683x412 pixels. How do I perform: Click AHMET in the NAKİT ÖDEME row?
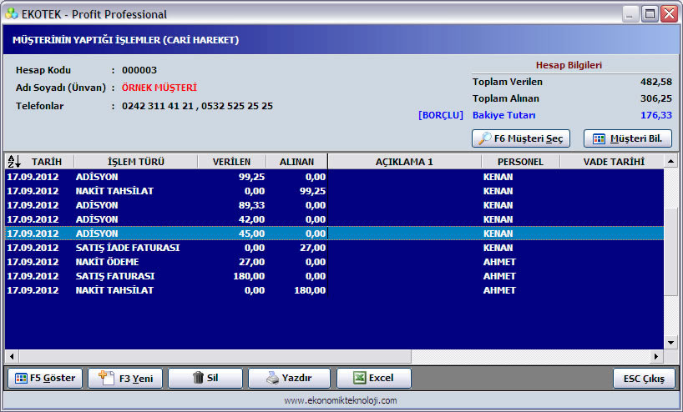pyautogui.click(x=499, y=262)
